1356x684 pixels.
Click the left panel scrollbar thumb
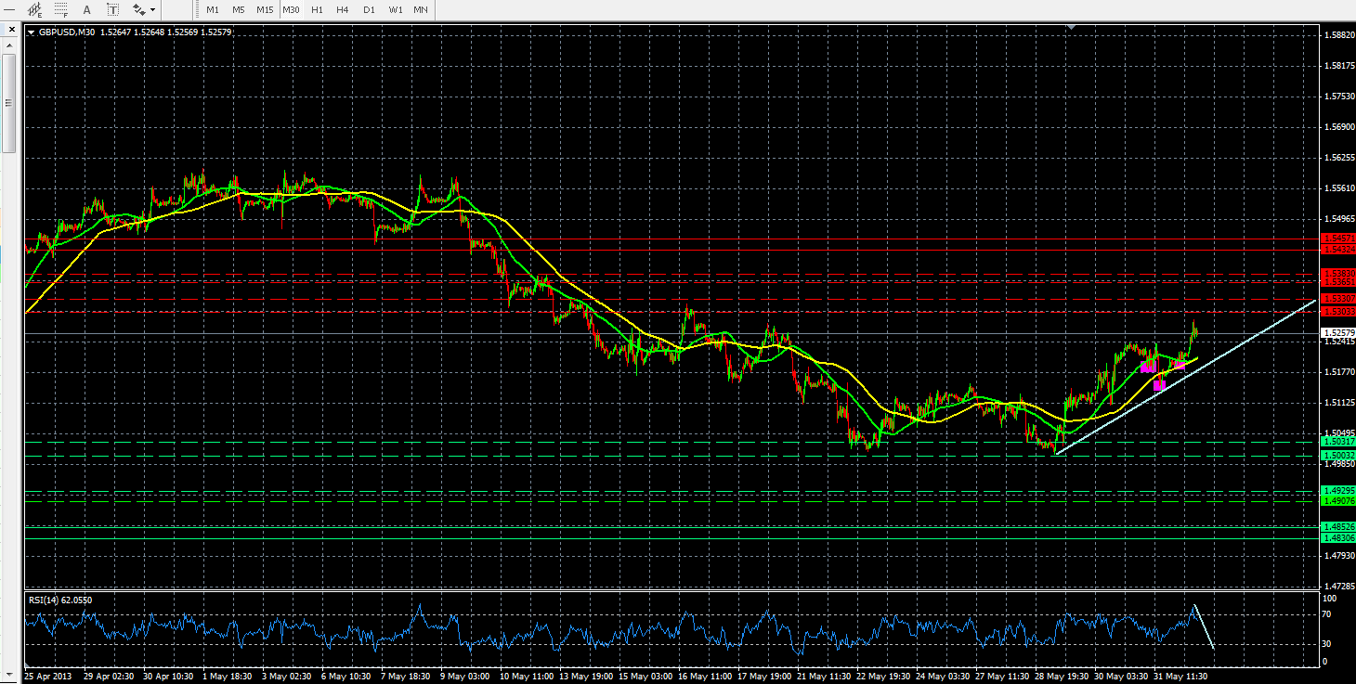pyautogui.click(x=9, y=102)
